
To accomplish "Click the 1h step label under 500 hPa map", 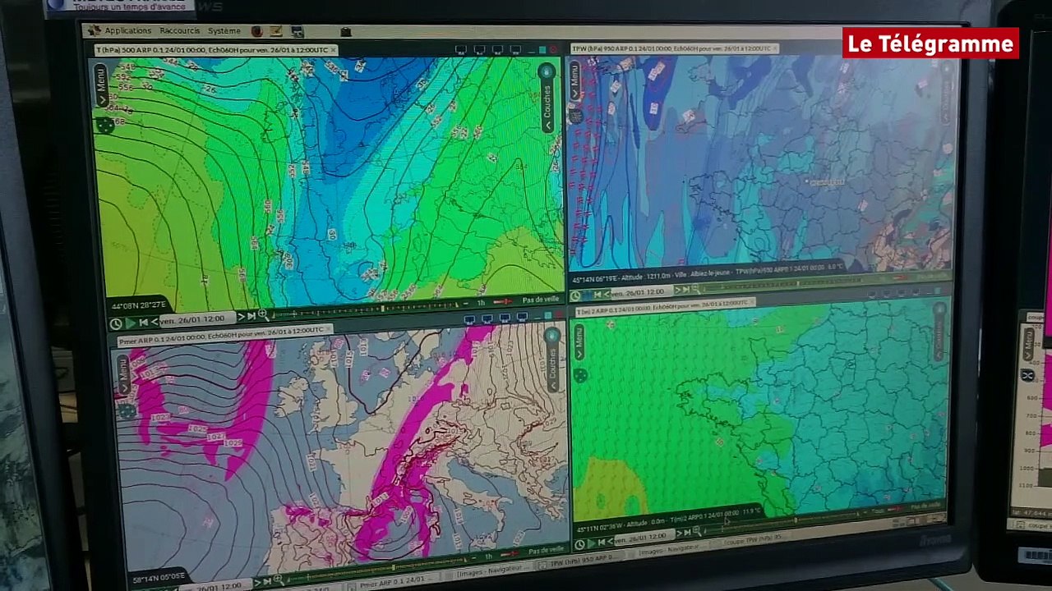I will click(481, 303).
